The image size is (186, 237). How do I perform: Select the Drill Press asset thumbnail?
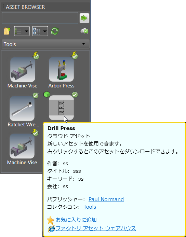pyautogui.click(x=61, y=108)
